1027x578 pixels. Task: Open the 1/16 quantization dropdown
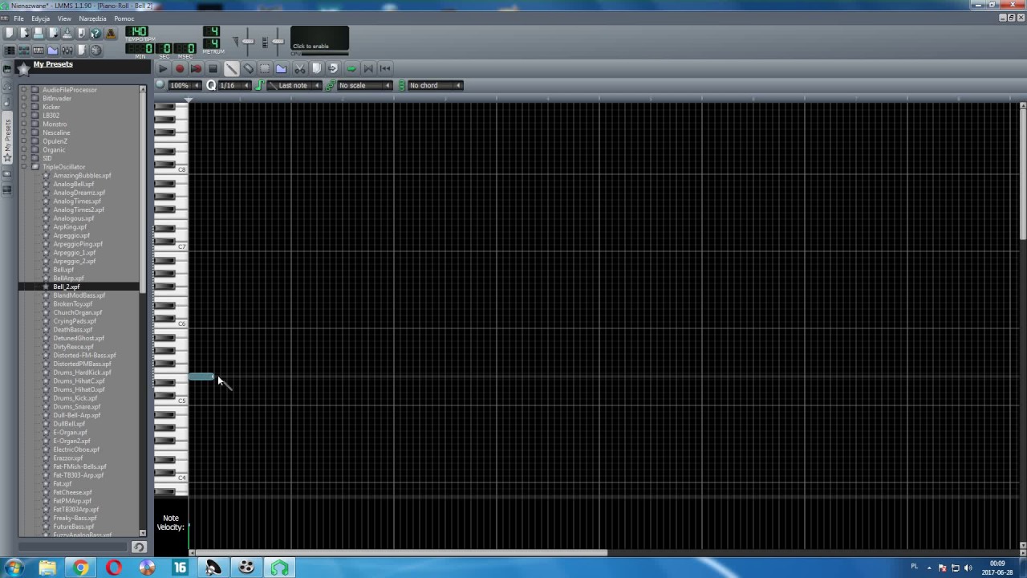(234, 85)
